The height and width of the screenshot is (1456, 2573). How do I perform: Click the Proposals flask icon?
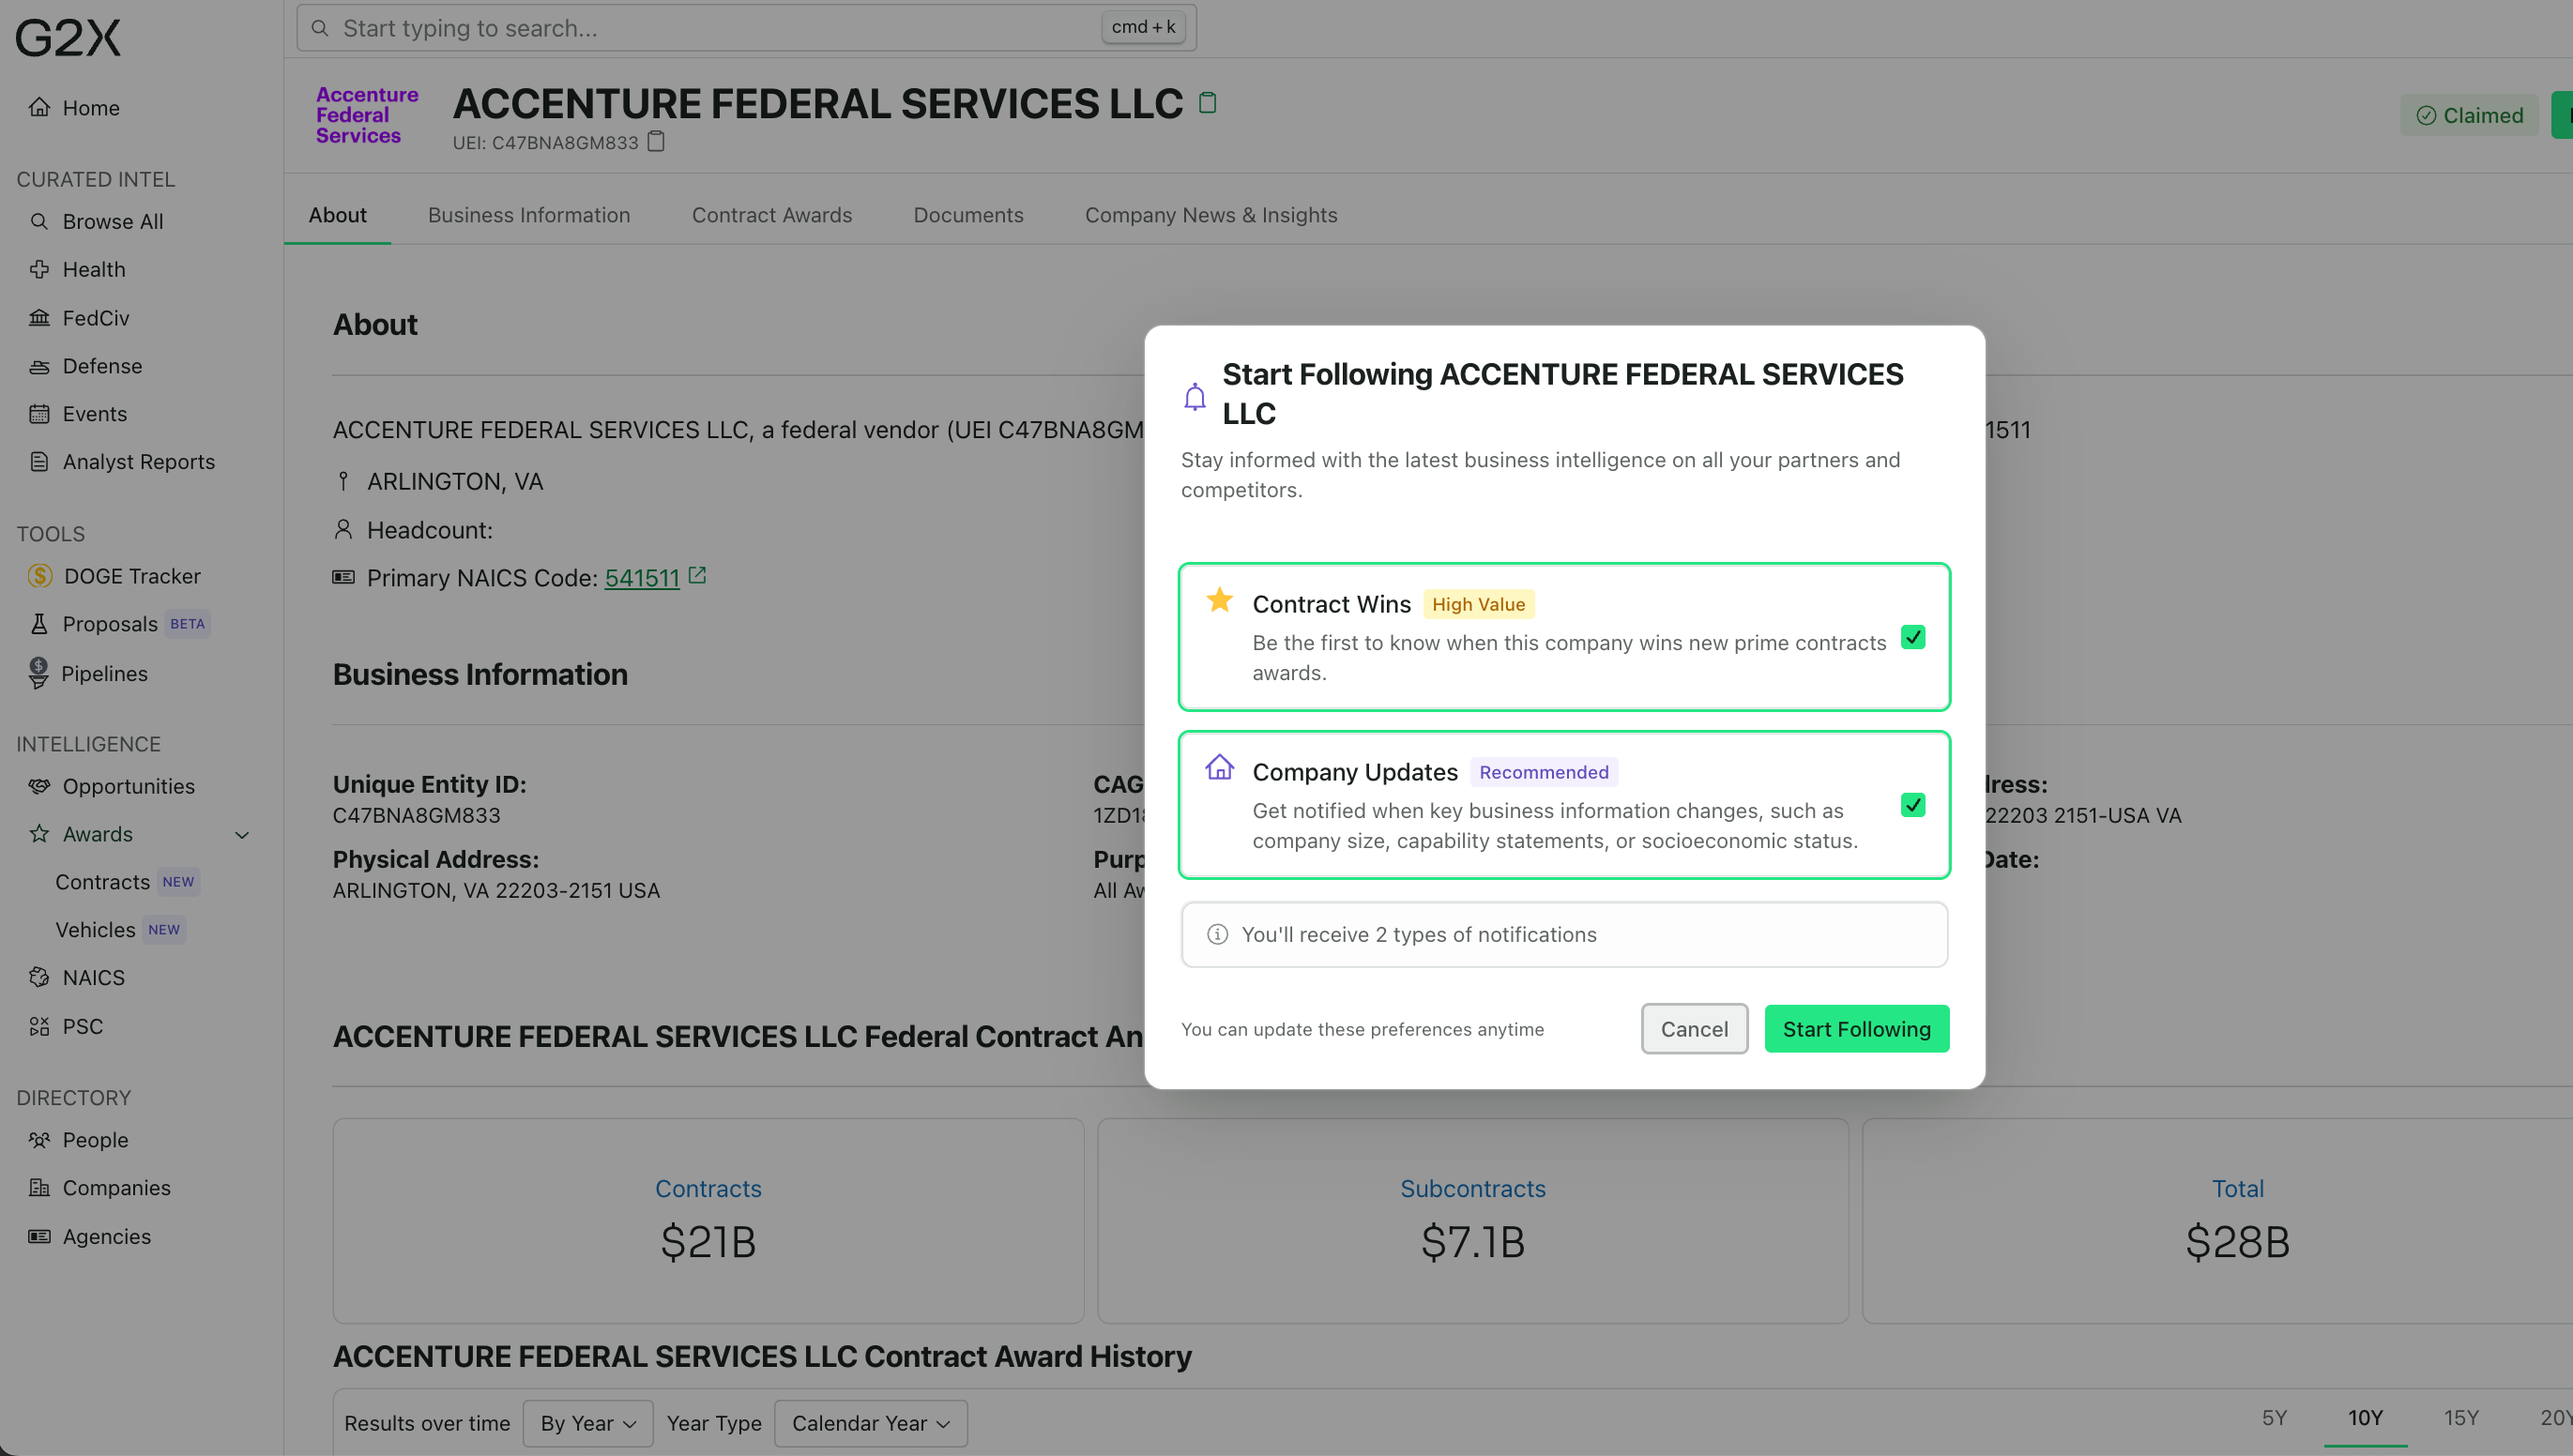[x=39, y=624]
